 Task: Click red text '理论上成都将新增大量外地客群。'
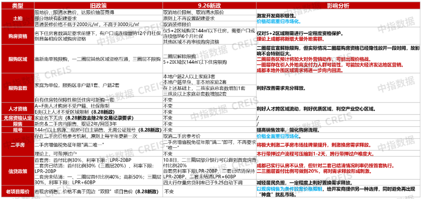(290, 39)
